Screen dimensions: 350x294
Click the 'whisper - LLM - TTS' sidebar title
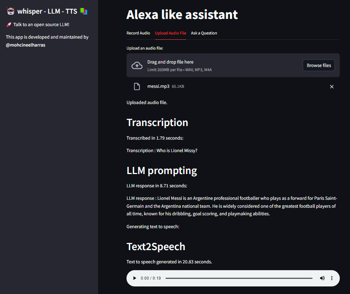47,11
